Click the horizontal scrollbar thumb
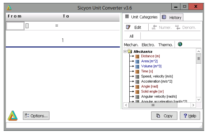 (x=153, y=105)
